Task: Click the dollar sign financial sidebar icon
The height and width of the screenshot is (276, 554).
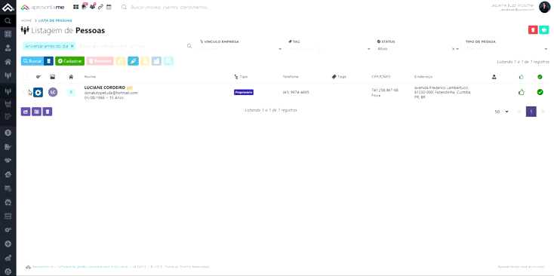Action: (x=8, y=133)
